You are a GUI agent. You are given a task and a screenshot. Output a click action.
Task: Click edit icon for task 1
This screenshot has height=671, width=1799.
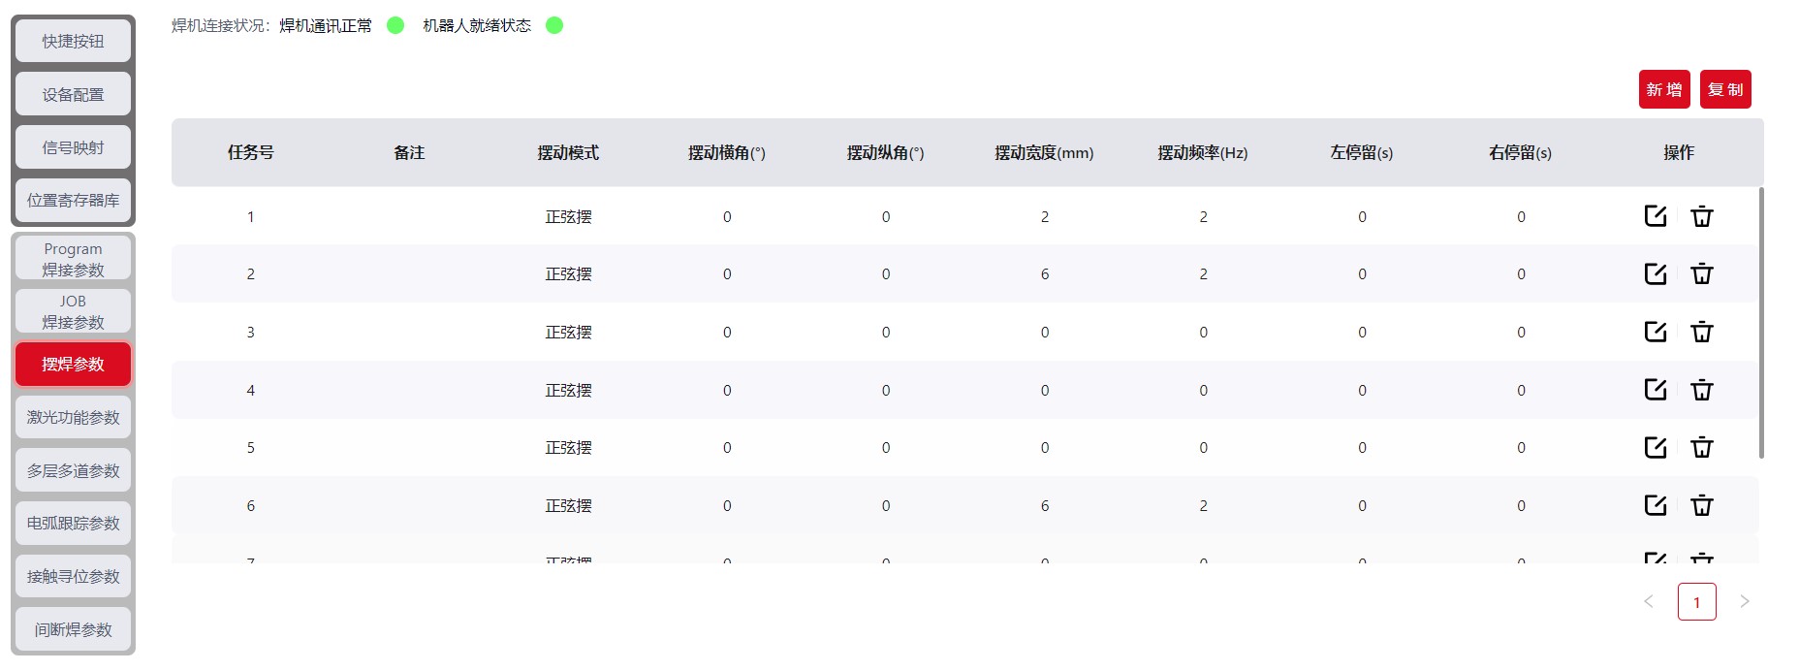coord(1655,216)
